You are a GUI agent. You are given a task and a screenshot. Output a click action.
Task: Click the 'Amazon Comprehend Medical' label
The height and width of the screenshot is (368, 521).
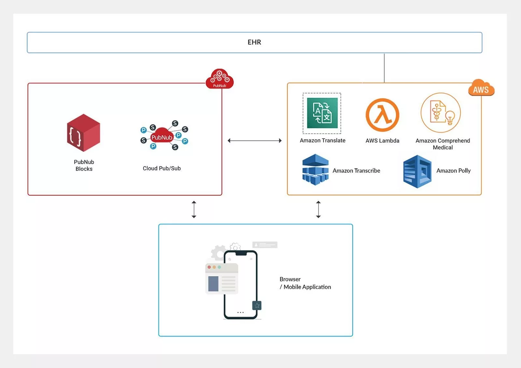[x=443, y=144]
